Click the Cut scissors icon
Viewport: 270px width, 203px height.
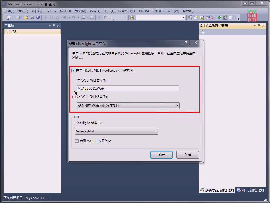click(45, 17)
